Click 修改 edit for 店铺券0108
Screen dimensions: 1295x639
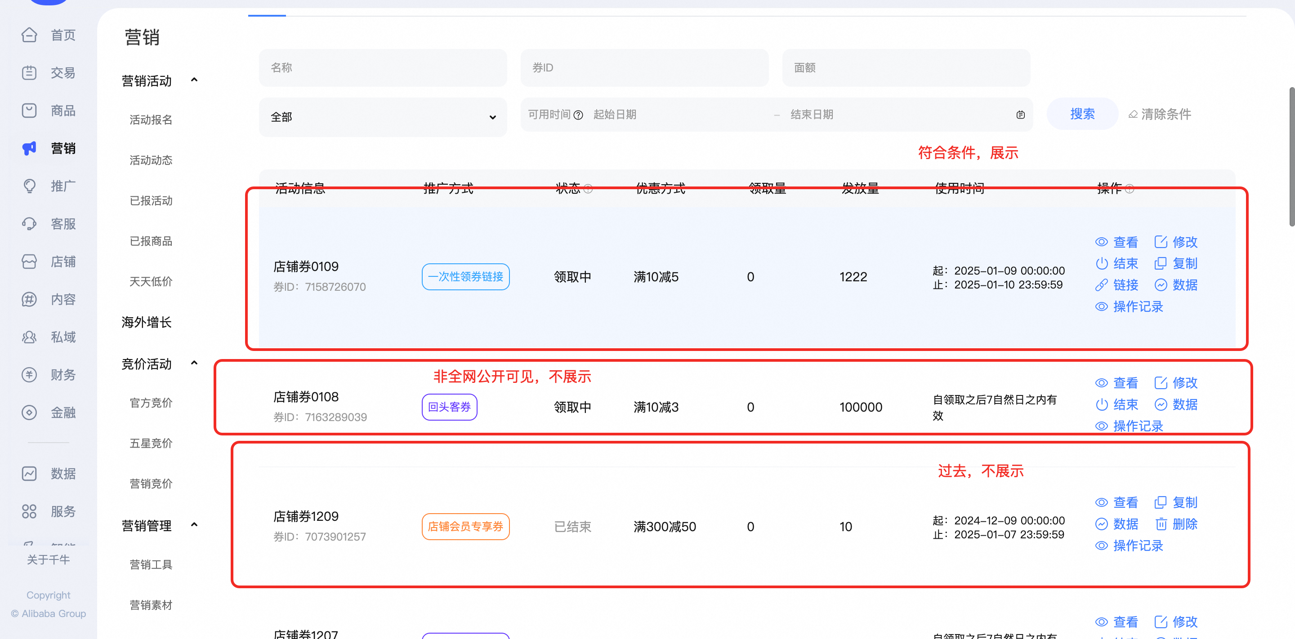click(1175, 383)
